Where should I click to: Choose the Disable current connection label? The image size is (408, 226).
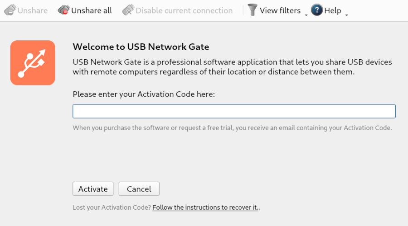184,10
